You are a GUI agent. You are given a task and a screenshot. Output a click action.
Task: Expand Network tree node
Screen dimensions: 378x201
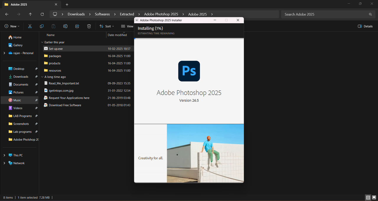[4, 163]
